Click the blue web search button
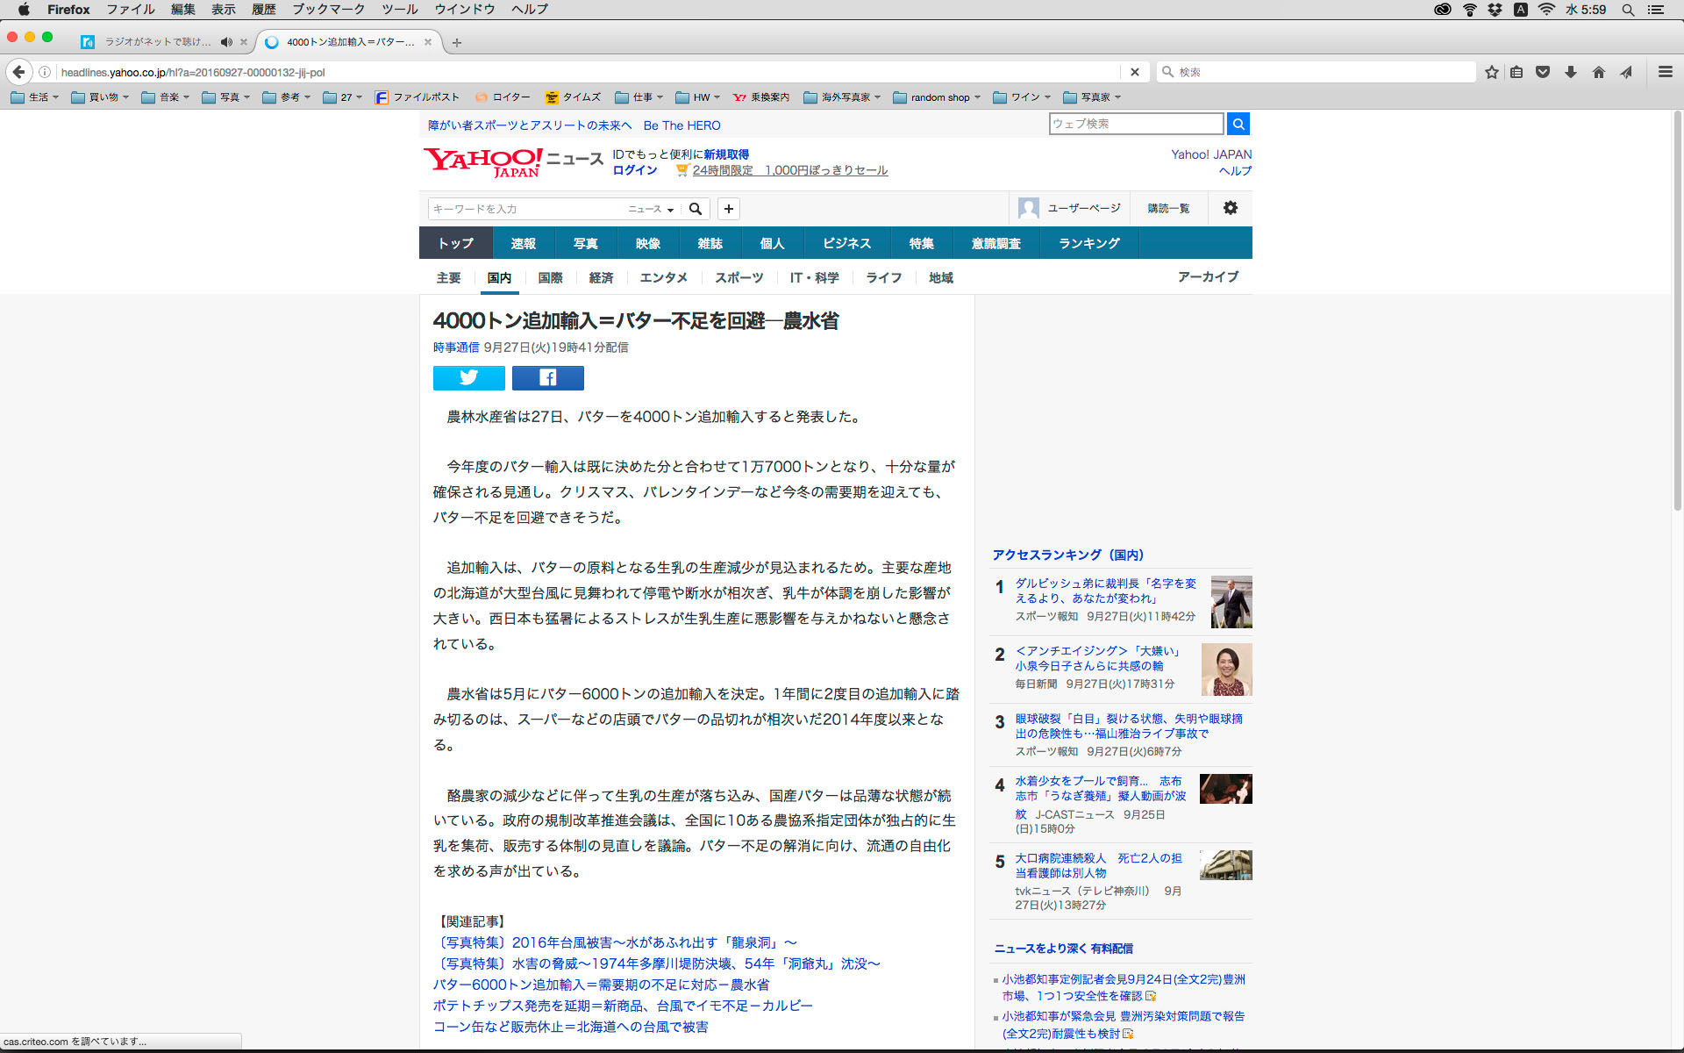1684x1053 pixels. (x=1238, y=124)
